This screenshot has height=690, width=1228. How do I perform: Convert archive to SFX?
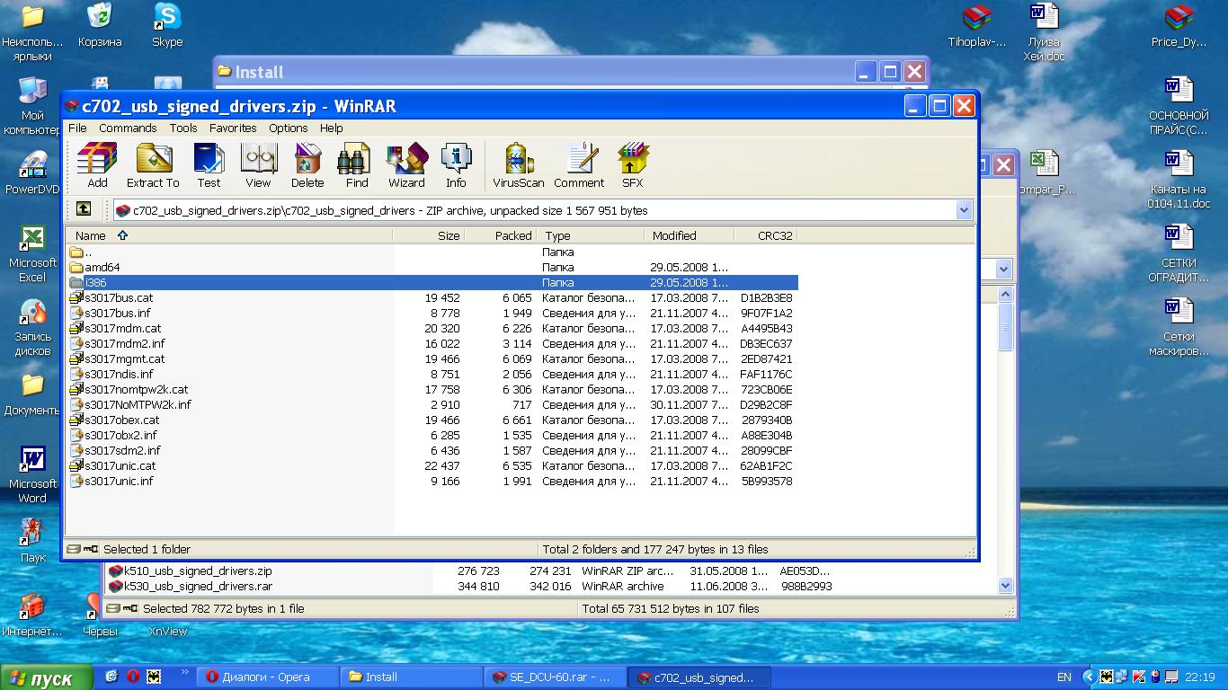(x=633, y=165)
